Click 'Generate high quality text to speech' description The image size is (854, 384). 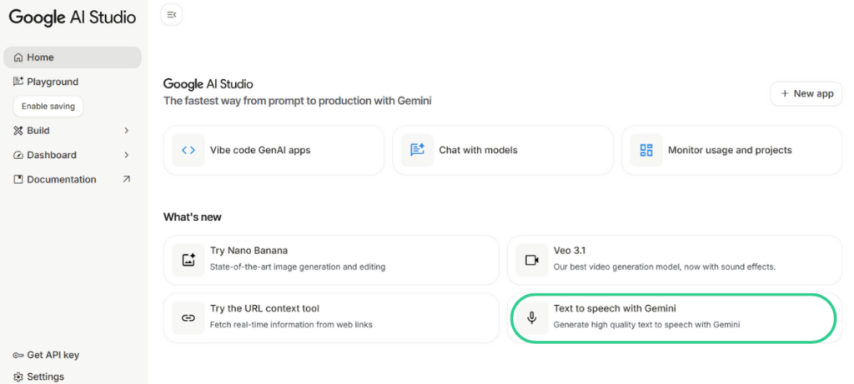click(x=646, y=325)
